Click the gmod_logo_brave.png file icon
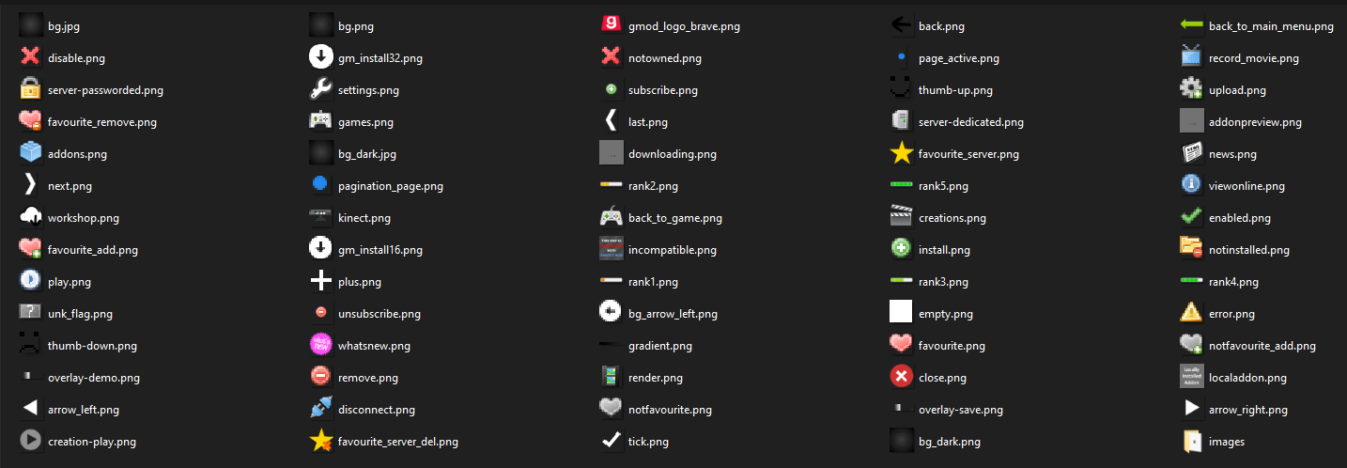 coord(612,25)
